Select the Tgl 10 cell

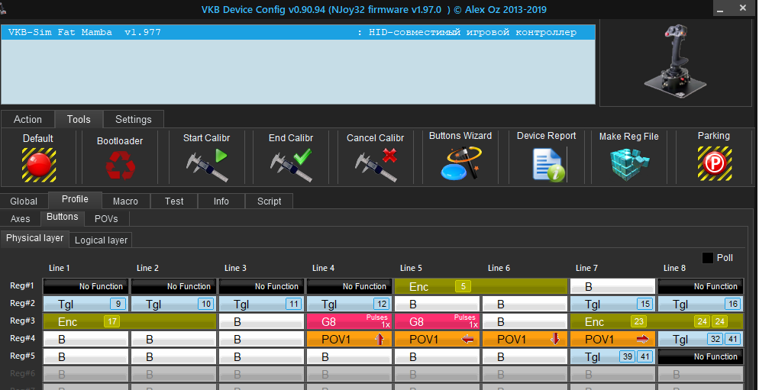click(174, 304)
